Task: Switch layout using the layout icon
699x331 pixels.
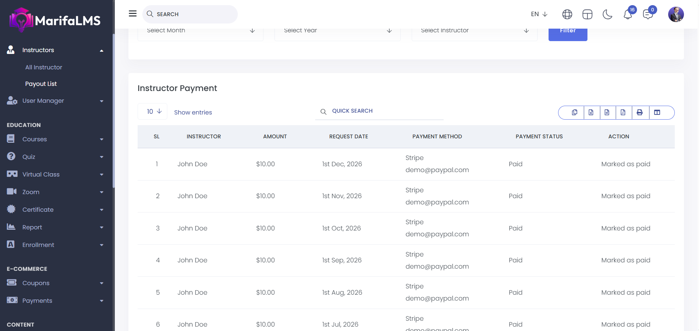Action: pos(587,15)
